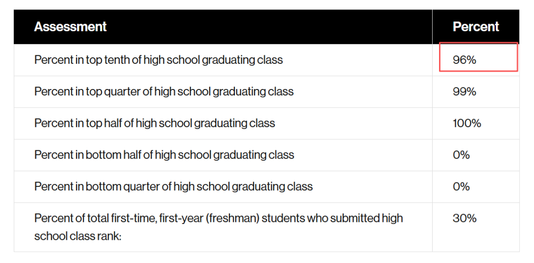The height and width of the screenshot is (263, 534).
Task: Select the 96% value outlined in red
Action: [464, 60]
